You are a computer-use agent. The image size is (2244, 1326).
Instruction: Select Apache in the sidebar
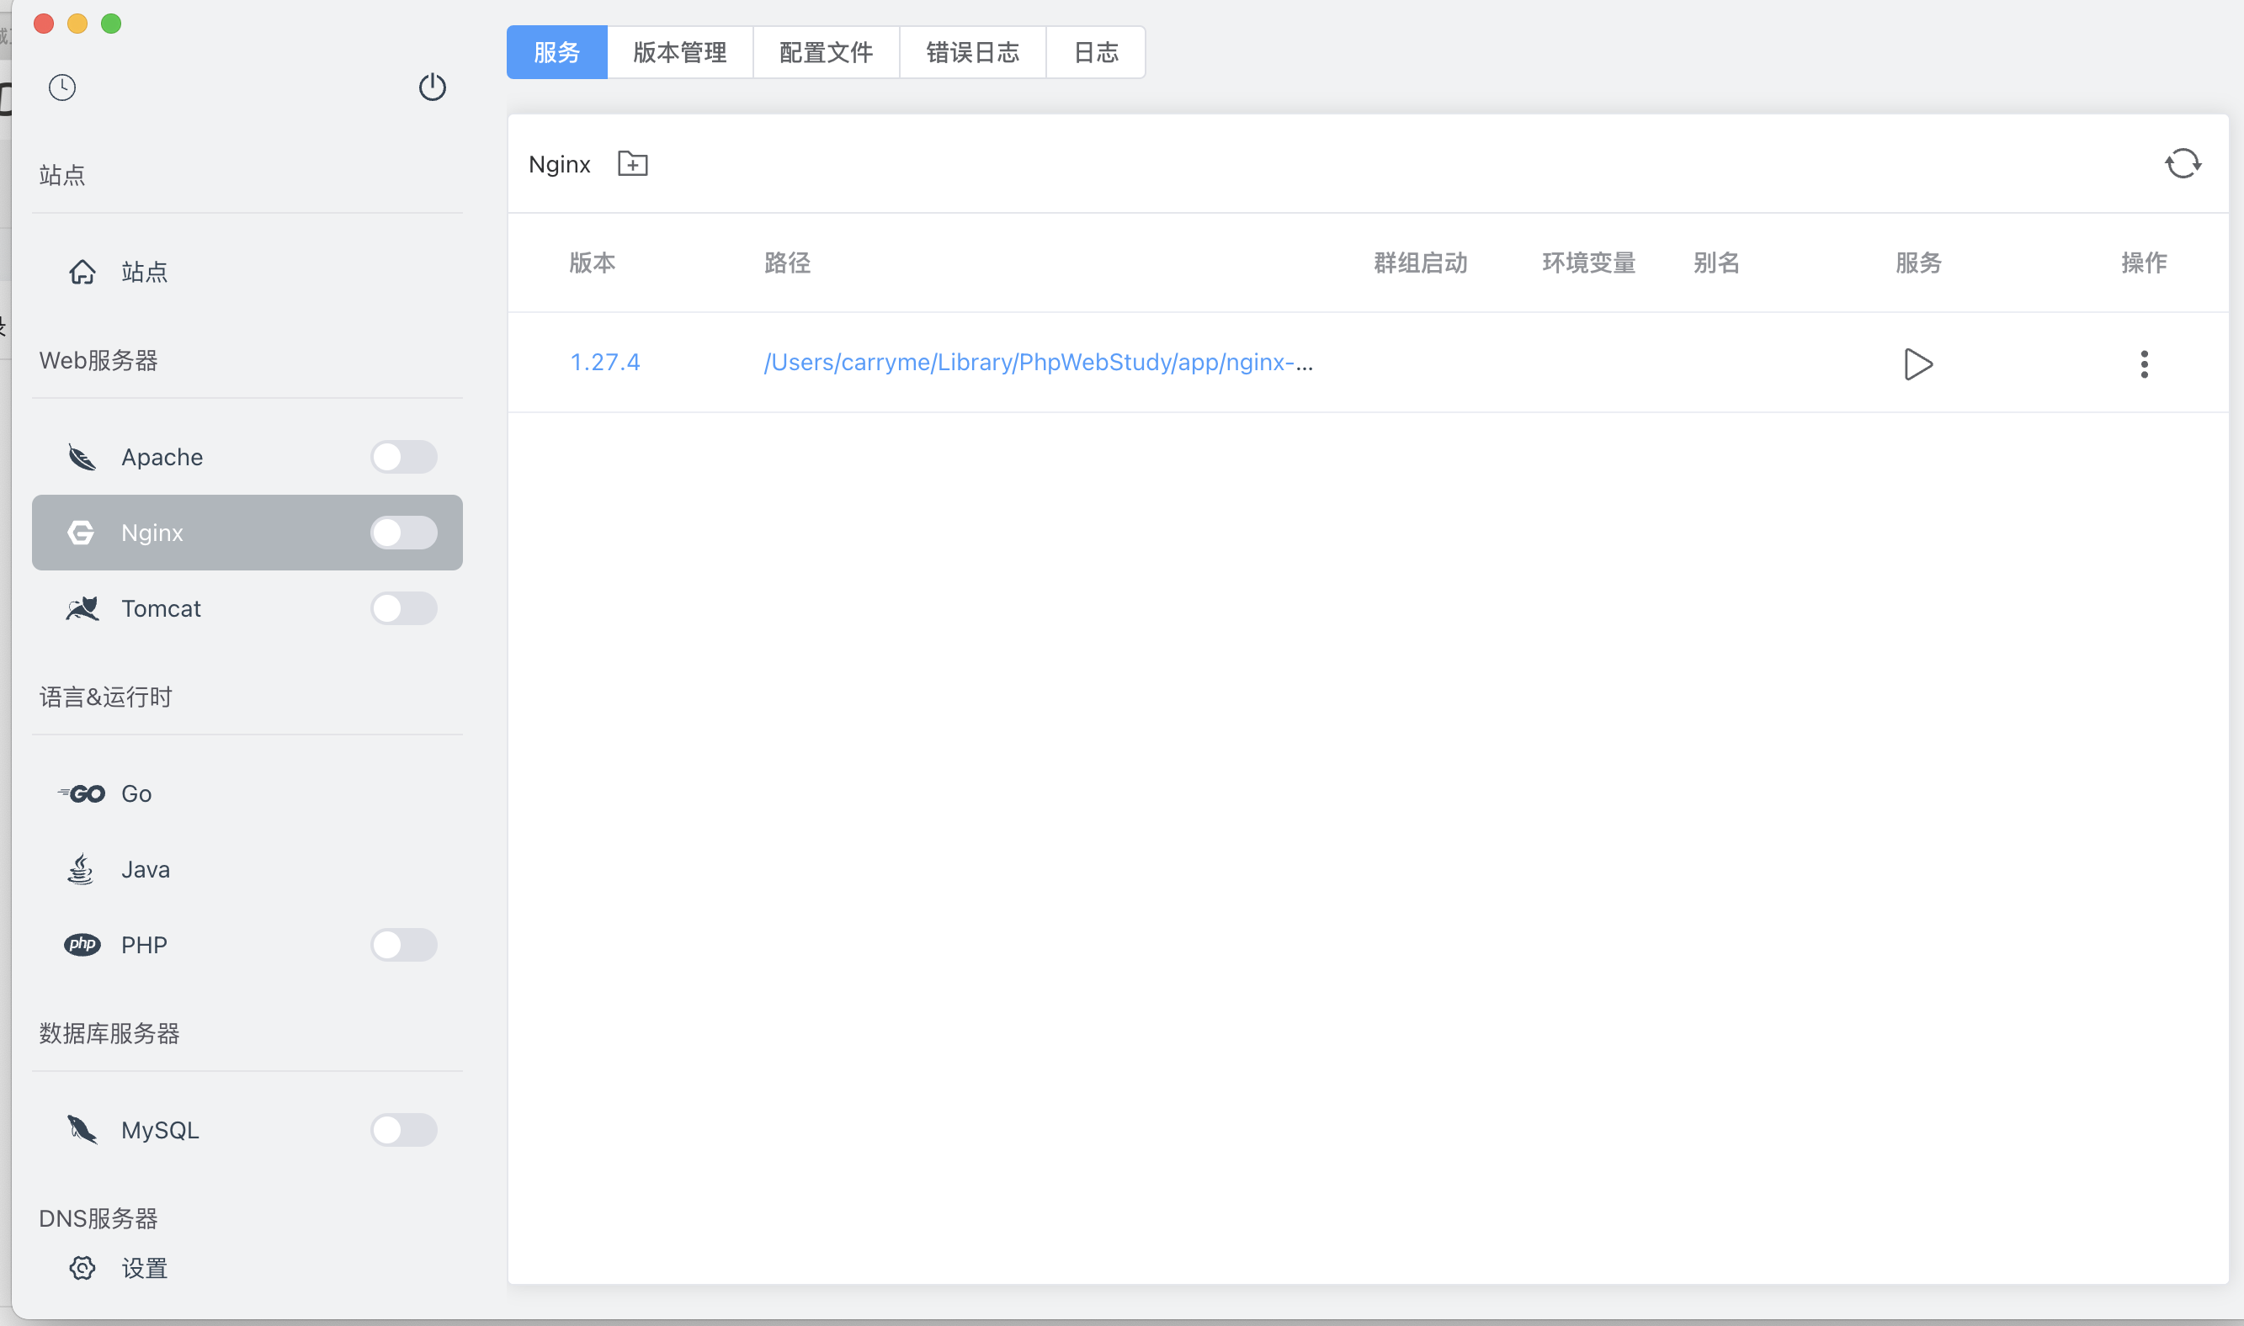click(x=247, y=458)
